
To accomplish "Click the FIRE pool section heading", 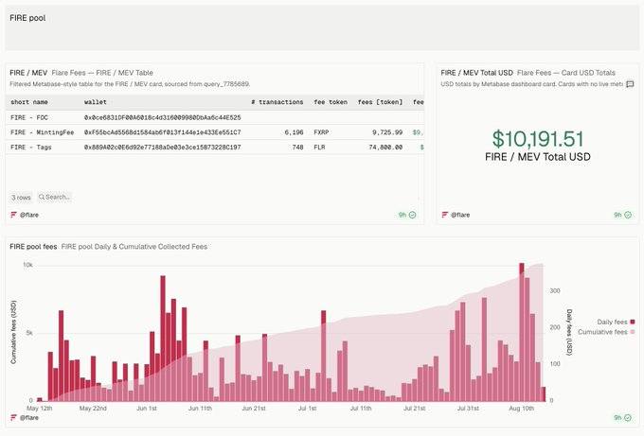I will (27, 18).
